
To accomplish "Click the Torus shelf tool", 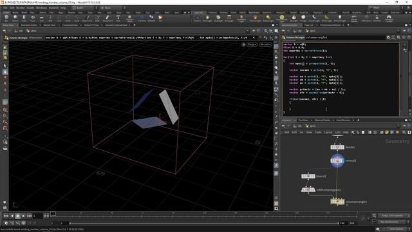I will pos(33,18).
